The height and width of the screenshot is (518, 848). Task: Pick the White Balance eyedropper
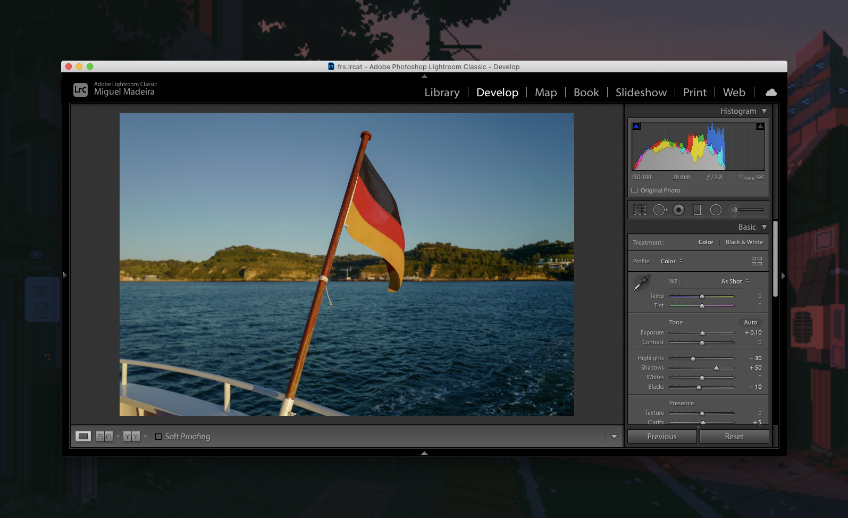pyautogui.click(x=642, y=282)
